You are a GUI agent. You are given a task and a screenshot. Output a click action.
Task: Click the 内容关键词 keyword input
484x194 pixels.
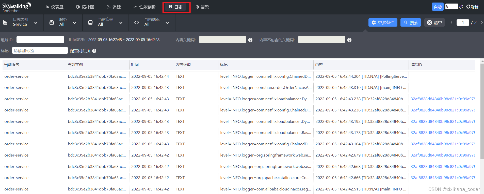click(222, 40)
